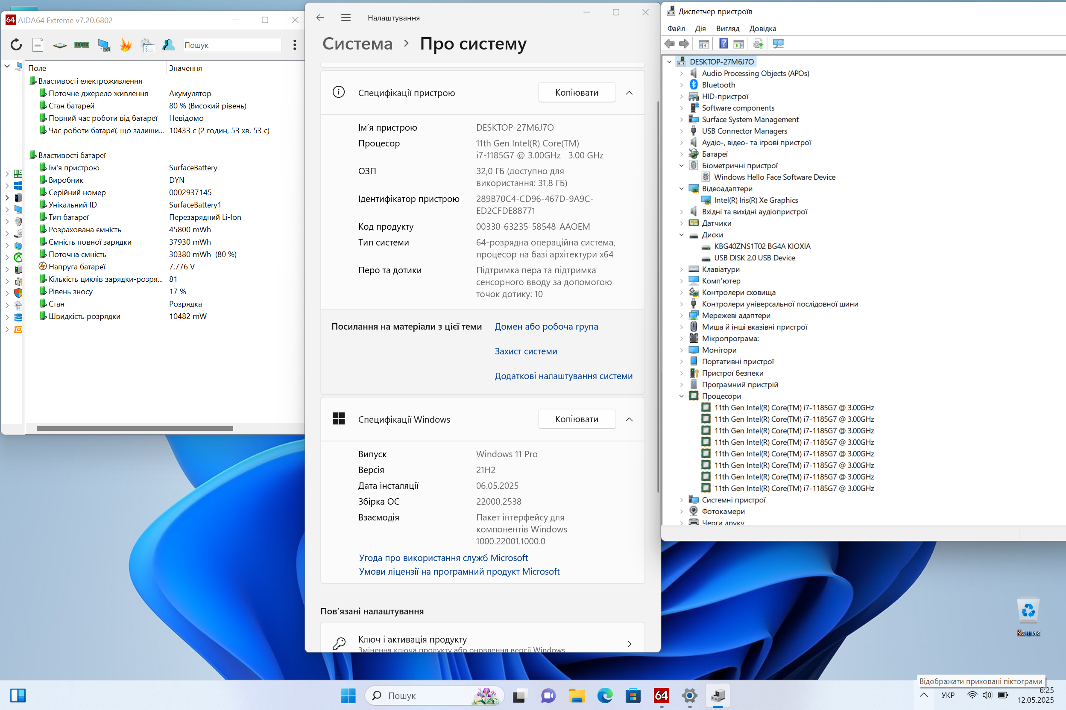This screenshot has width=1066, height=710.
Task: Click the taskbar Пошук search box
Action: tap(434, 695)
